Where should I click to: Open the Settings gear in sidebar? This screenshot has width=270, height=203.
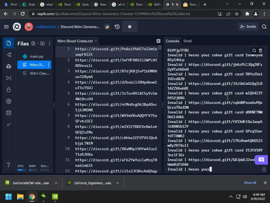click(x=9, y=101)
